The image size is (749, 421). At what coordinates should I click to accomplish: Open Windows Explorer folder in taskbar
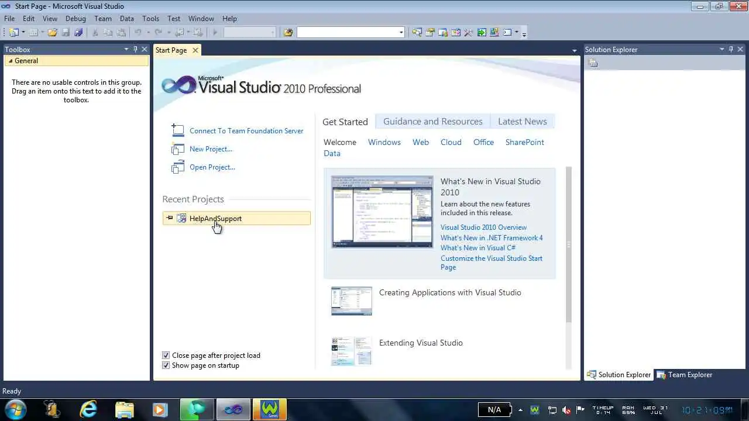pos(125,409)
